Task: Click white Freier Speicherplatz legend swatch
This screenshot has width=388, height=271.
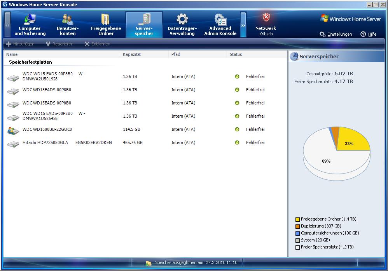Action: click(297, 247)
